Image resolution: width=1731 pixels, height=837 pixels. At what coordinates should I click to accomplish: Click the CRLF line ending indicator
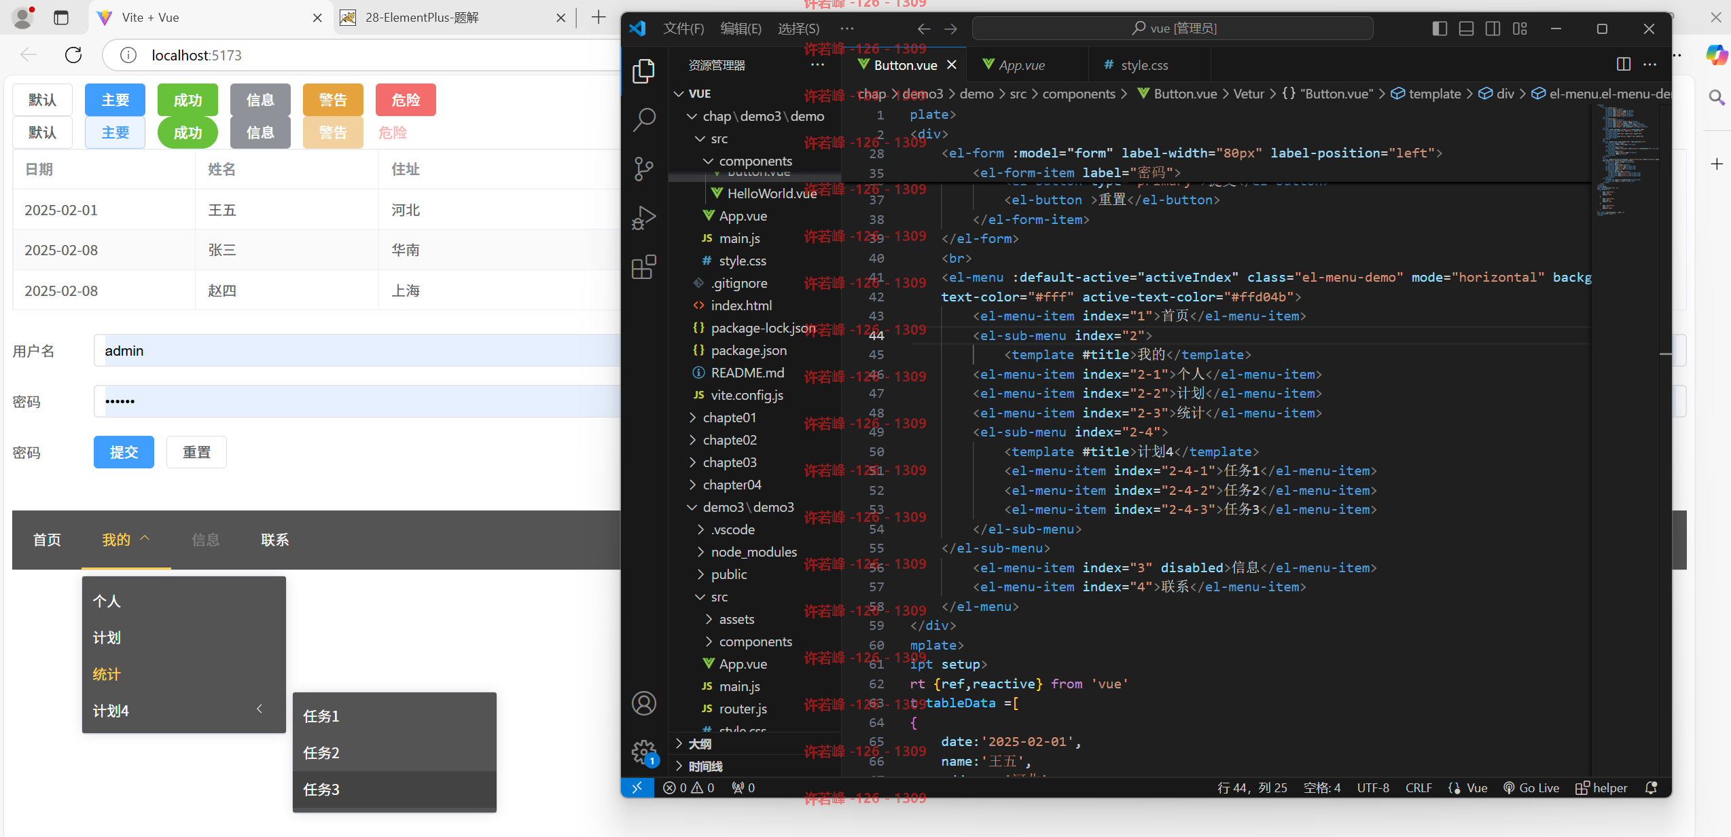(x=1418, y=787)
